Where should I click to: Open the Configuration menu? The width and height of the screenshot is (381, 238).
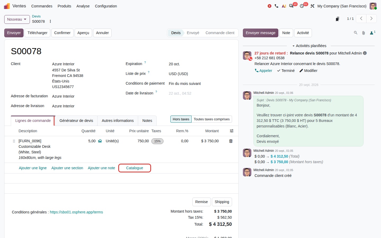tap(106, 6)
